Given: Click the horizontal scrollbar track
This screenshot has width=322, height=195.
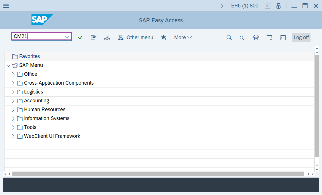Looking at the screenshot, I should point(158,174).
